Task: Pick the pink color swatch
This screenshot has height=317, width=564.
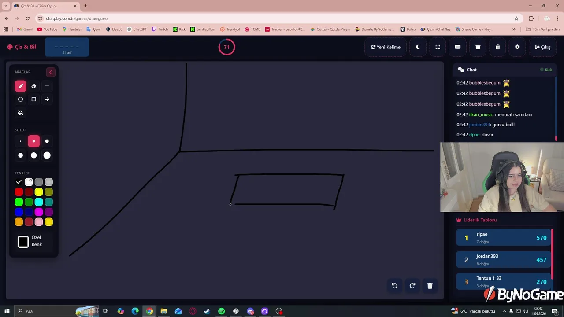Action: coord(39,222)
